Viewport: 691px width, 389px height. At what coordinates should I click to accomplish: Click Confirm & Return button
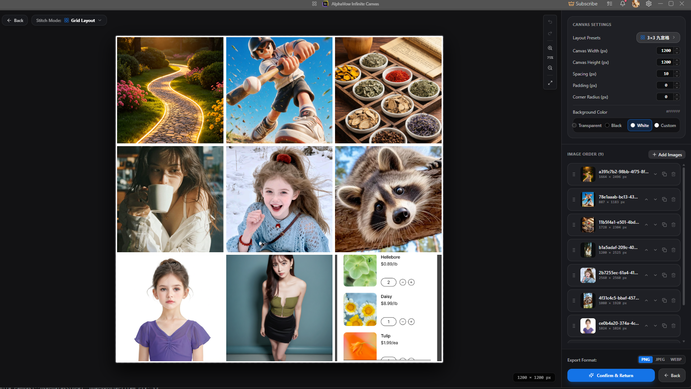(611, 375)
